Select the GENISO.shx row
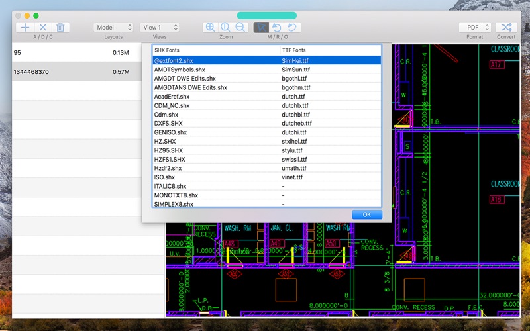The height and width of the screenshot is (331, 530). coord(267,132)
